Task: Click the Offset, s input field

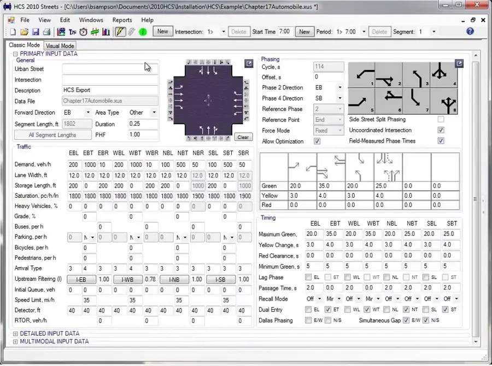Action: coord(329,77)
